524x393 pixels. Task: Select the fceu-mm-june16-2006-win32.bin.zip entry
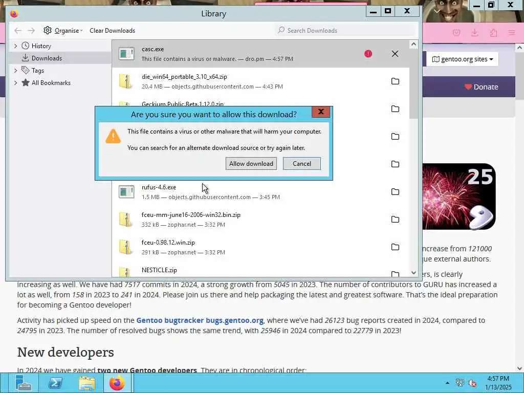pos(260,219)
